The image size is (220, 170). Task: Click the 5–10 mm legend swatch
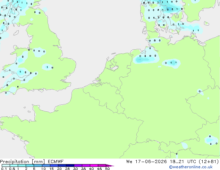pyautogui.click(x=38, y=165)
